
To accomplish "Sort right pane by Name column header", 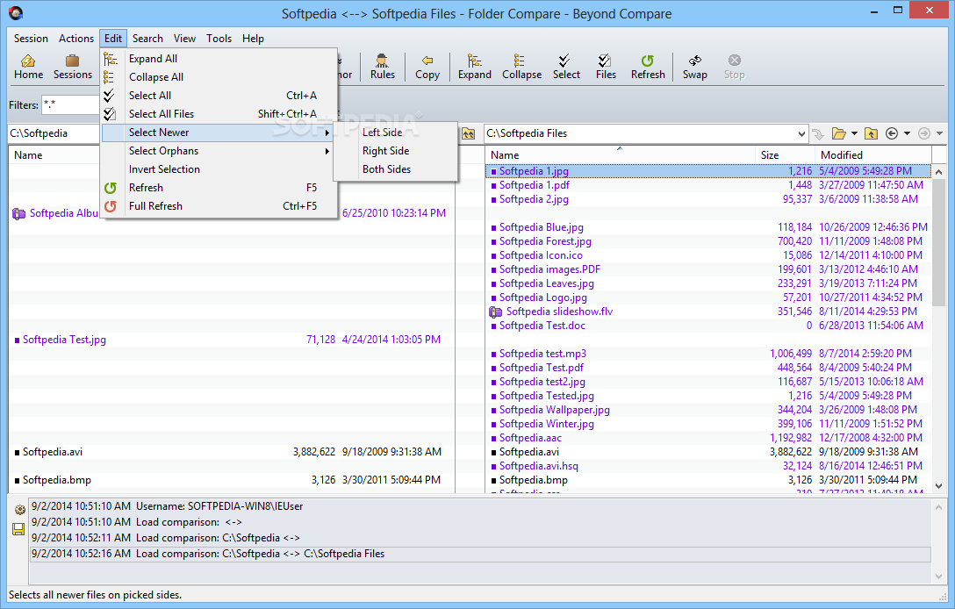I will click(620, 154).
